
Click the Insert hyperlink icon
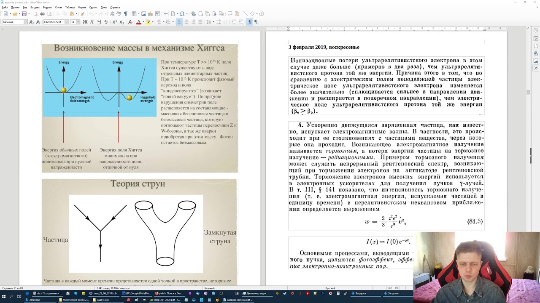point(194,14)
